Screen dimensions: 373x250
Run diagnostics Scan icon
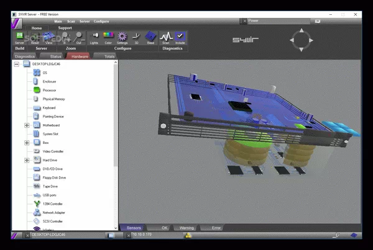click(x=165, y=37)
